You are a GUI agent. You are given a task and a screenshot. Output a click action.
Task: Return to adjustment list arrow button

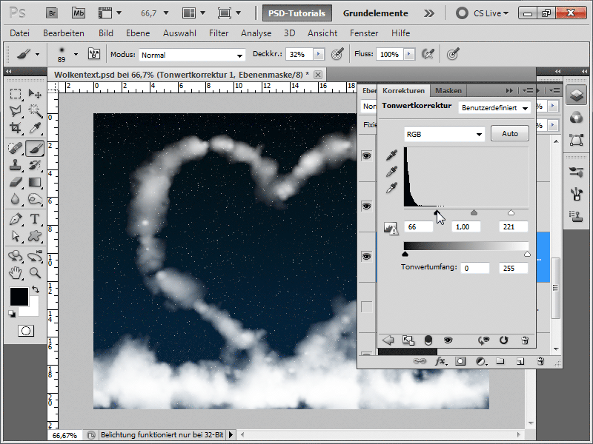388,340
